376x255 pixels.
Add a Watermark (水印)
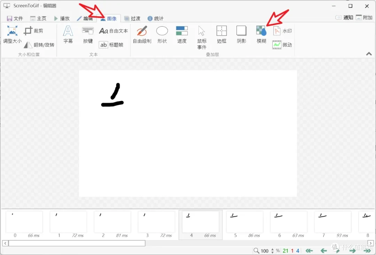[282, 31]
